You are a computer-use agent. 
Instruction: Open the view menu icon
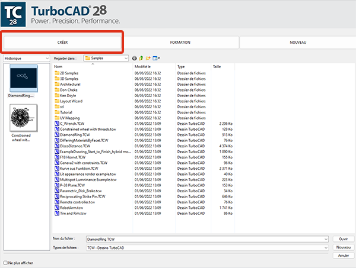(x=156, y=59)
